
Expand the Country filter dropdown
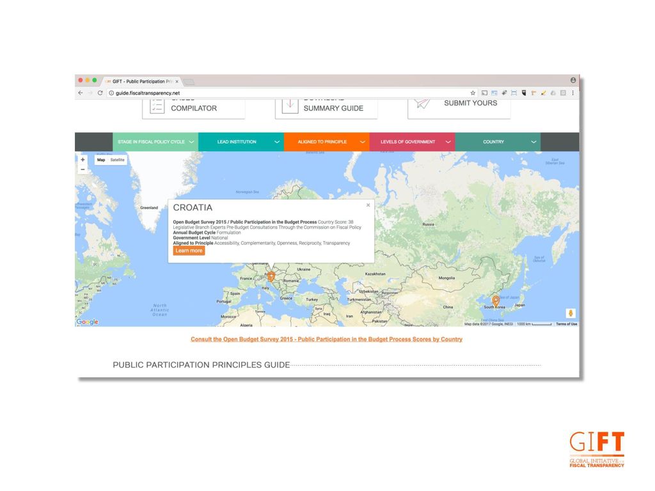coord(498,142)
